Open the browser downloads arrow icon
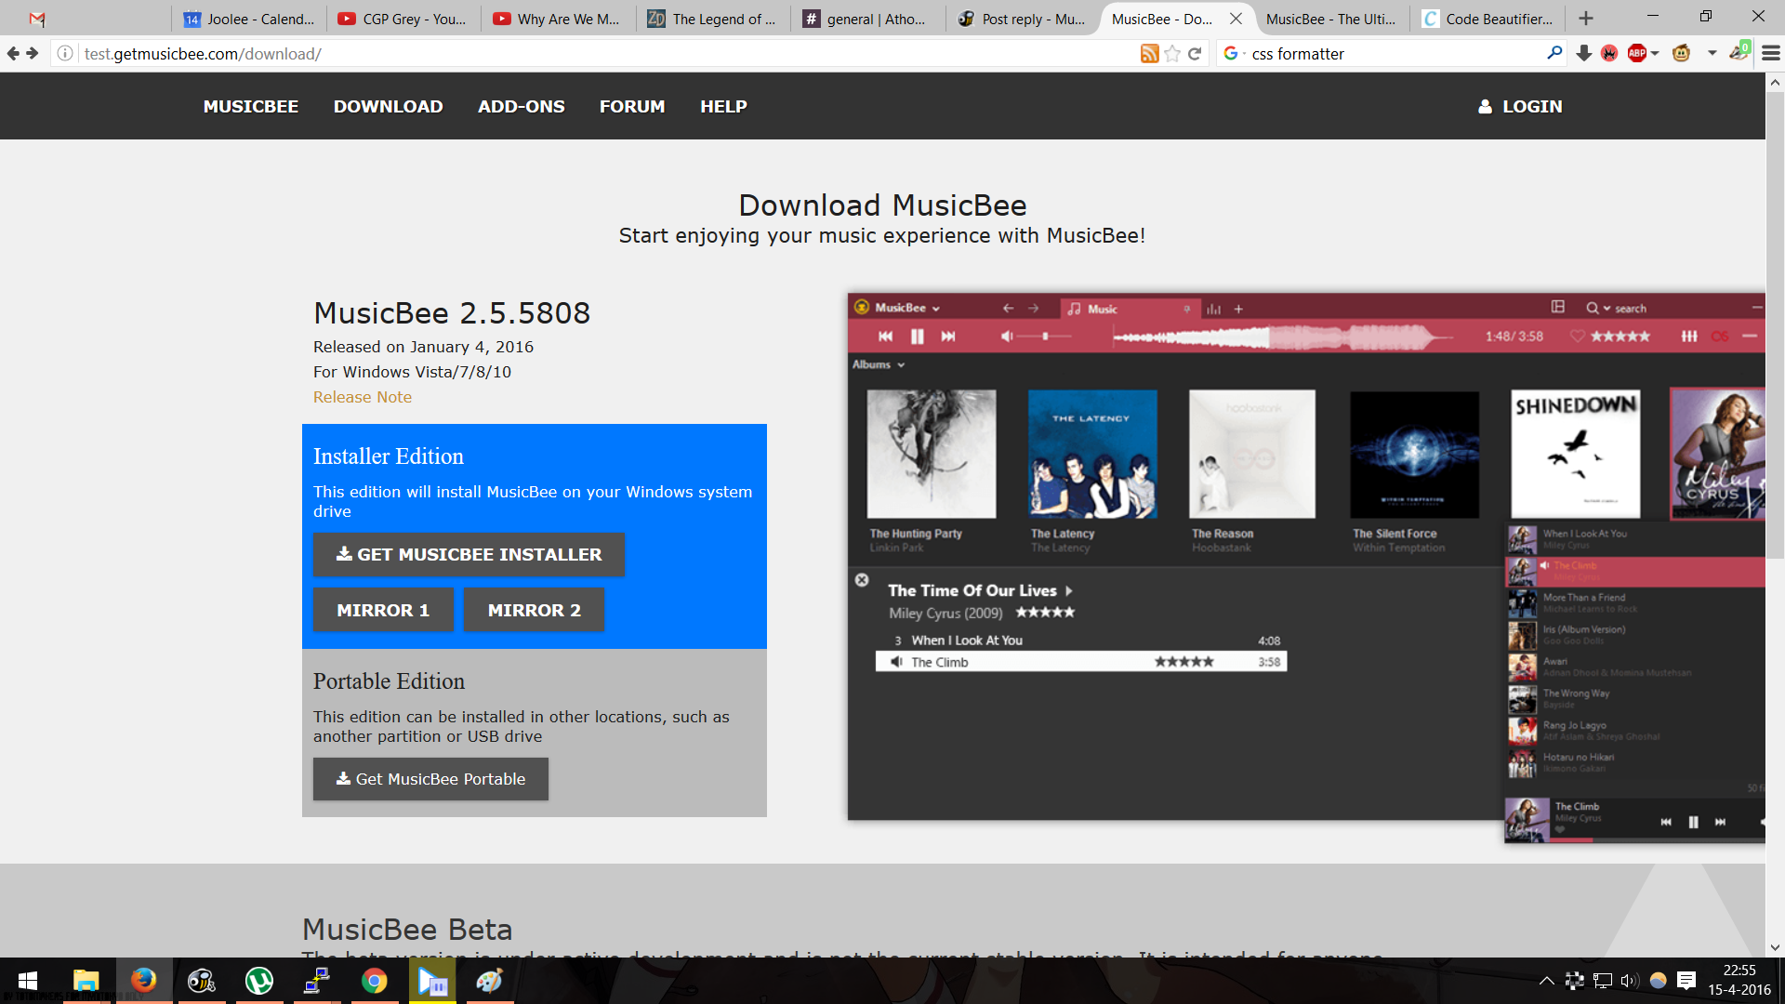This screenshot has height=1004, width=1785. pos(1584,54)
